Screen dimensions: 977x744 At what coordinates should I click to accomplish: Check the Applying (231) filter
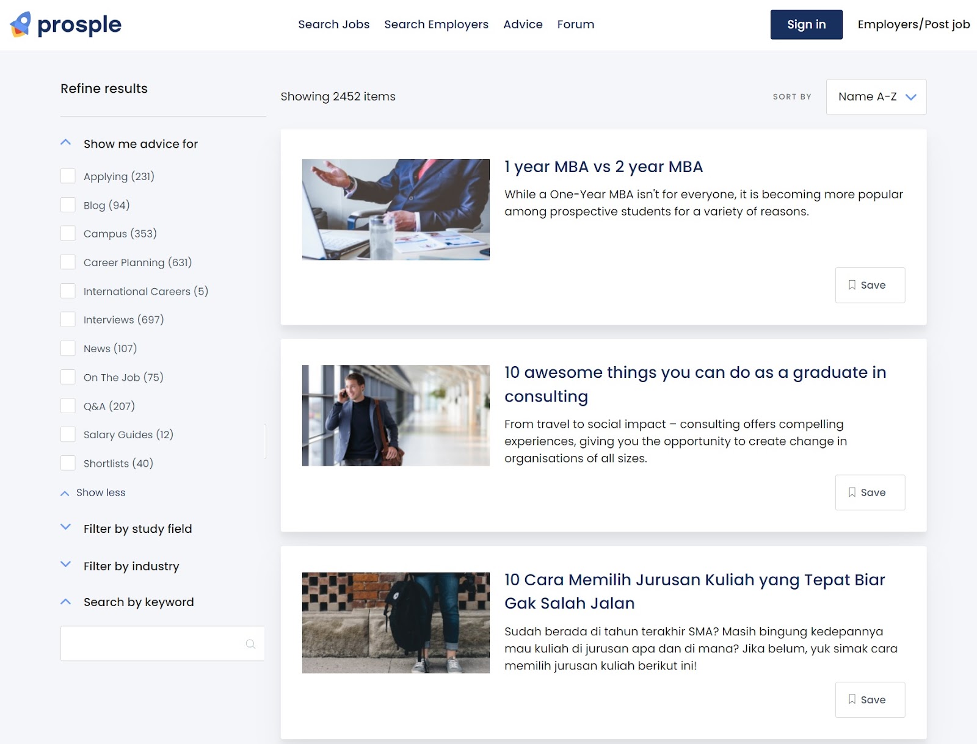(68, 176)
